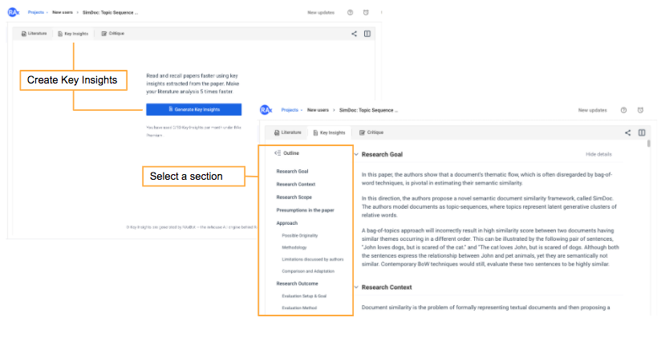Open the Projects dropdown in the front breadcrumb
The image size is (661, 342).
(x=292, y=110)
